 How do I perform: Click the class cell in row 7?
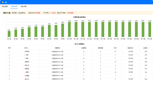(x=57, y=72)
